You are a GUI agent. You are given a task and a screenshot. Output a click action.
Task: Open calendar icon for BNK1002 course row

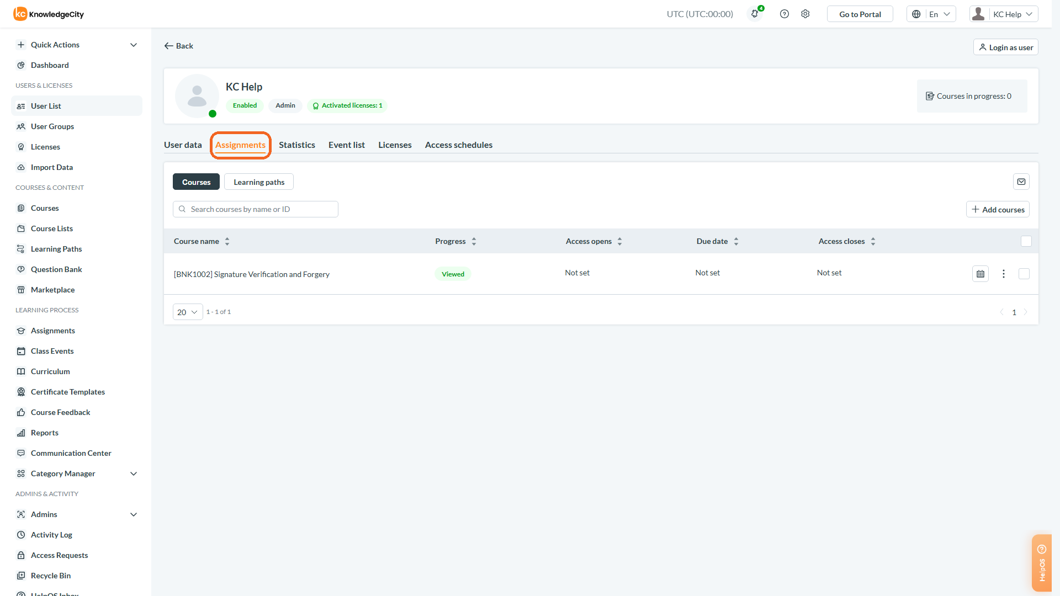pyautogui.click(x=981, y=274)
